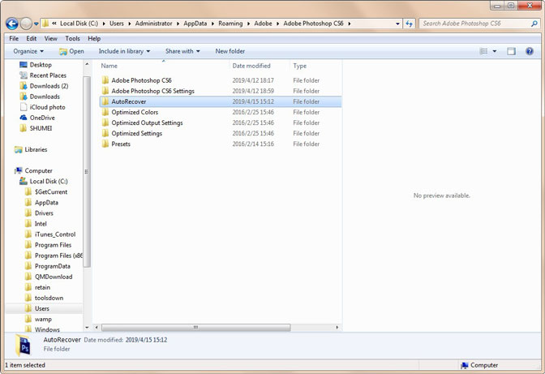
Task: Select Local Disk (C:) in the tree
Action: (x=49, y=182)
